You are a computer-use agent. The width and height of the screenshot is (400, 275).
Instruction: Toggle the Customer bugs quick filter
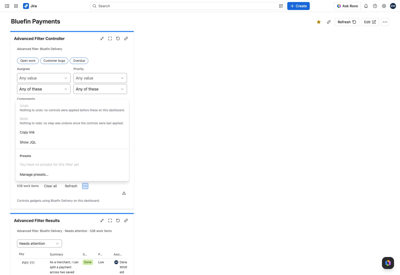[x=54, y=61]
